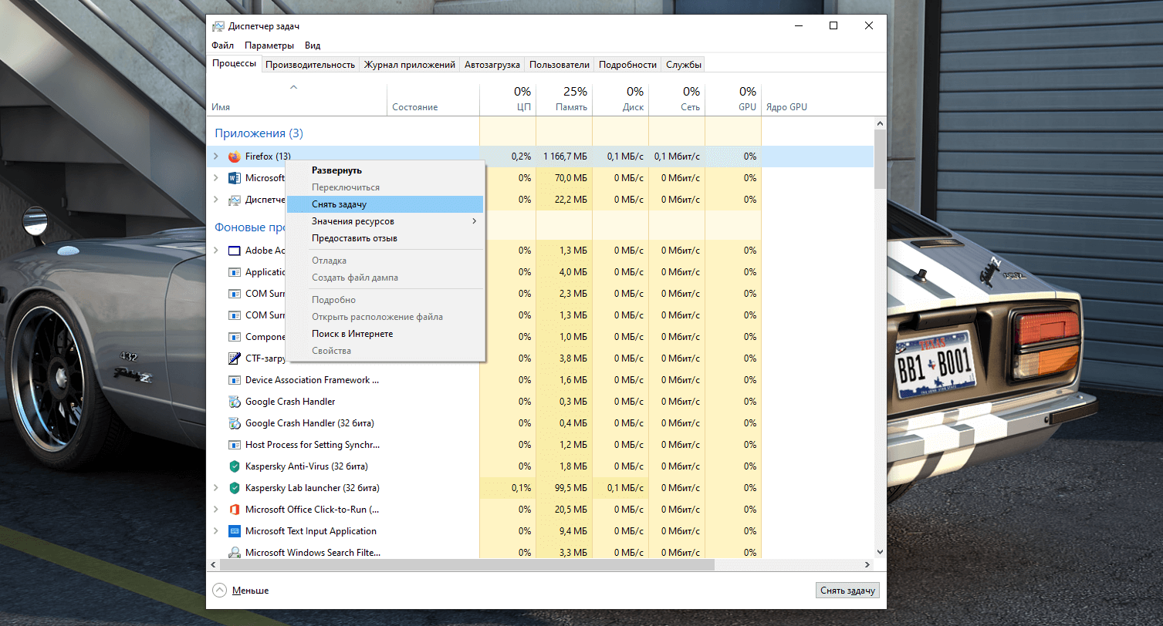Collapse view with the Меньше button
Image resolution: width=1163 pixels, height=626 pixels.
click(x=241, y=591)
